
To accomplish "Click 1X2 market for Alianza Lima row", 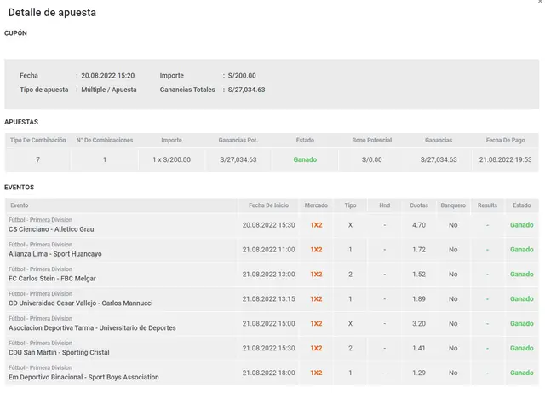I will 316,250.
